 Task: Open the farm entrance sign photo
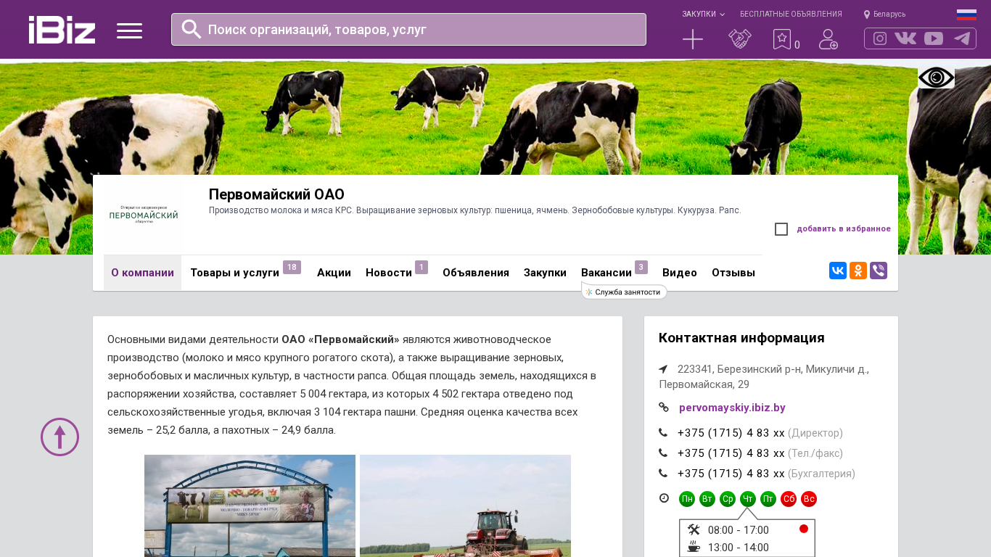(250, 506)
